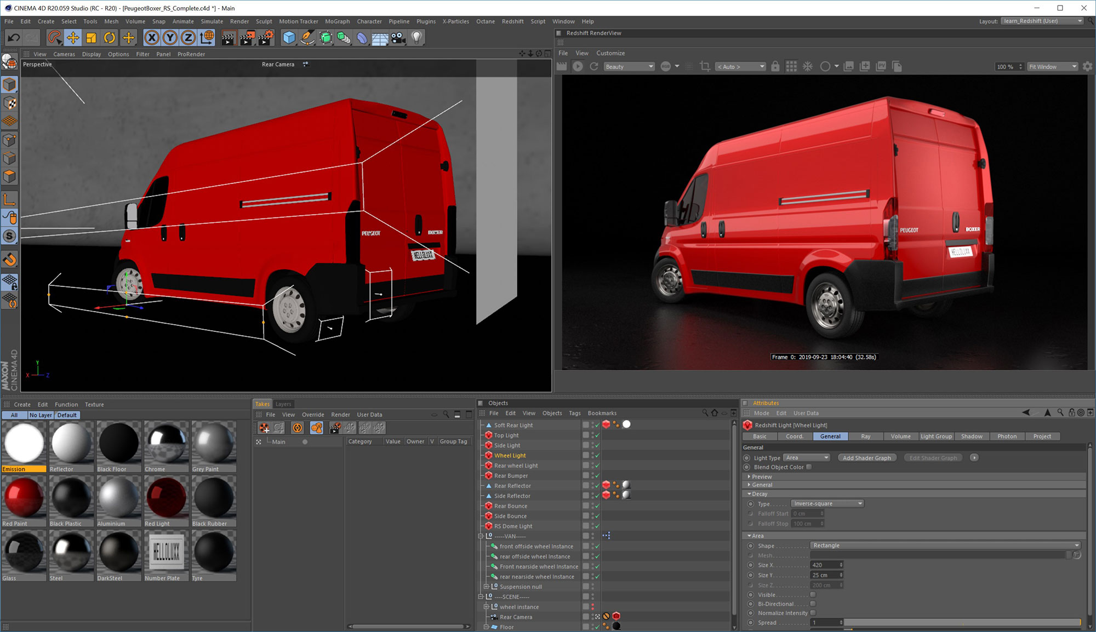This screenshot has height=632, width=1096.
Task: Open the MoGraph menu
Action: coord(338,21)
